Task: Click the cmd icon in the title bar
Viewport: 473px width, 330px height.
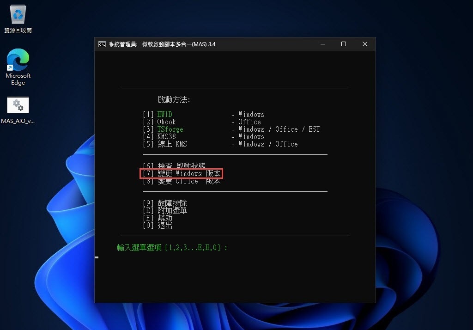Action: click(x=102, y=44)
